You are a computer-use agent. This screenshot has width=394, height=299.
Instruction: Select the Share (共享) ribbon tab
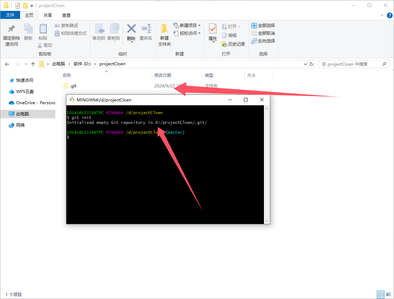pyautogui.click(x=48, y=15)
